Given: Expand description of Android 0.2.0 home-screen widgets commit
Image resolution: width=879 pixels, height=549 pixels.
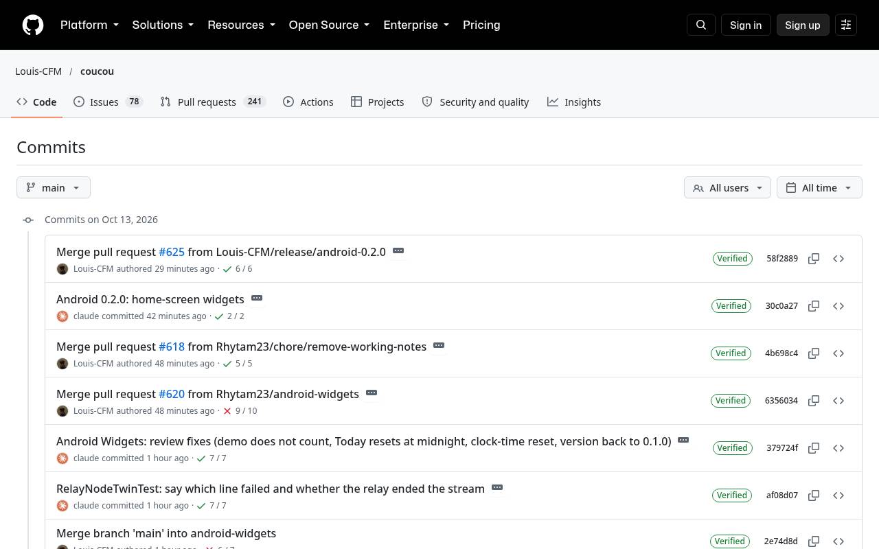Looking at the screenshot, I should 257,299.
